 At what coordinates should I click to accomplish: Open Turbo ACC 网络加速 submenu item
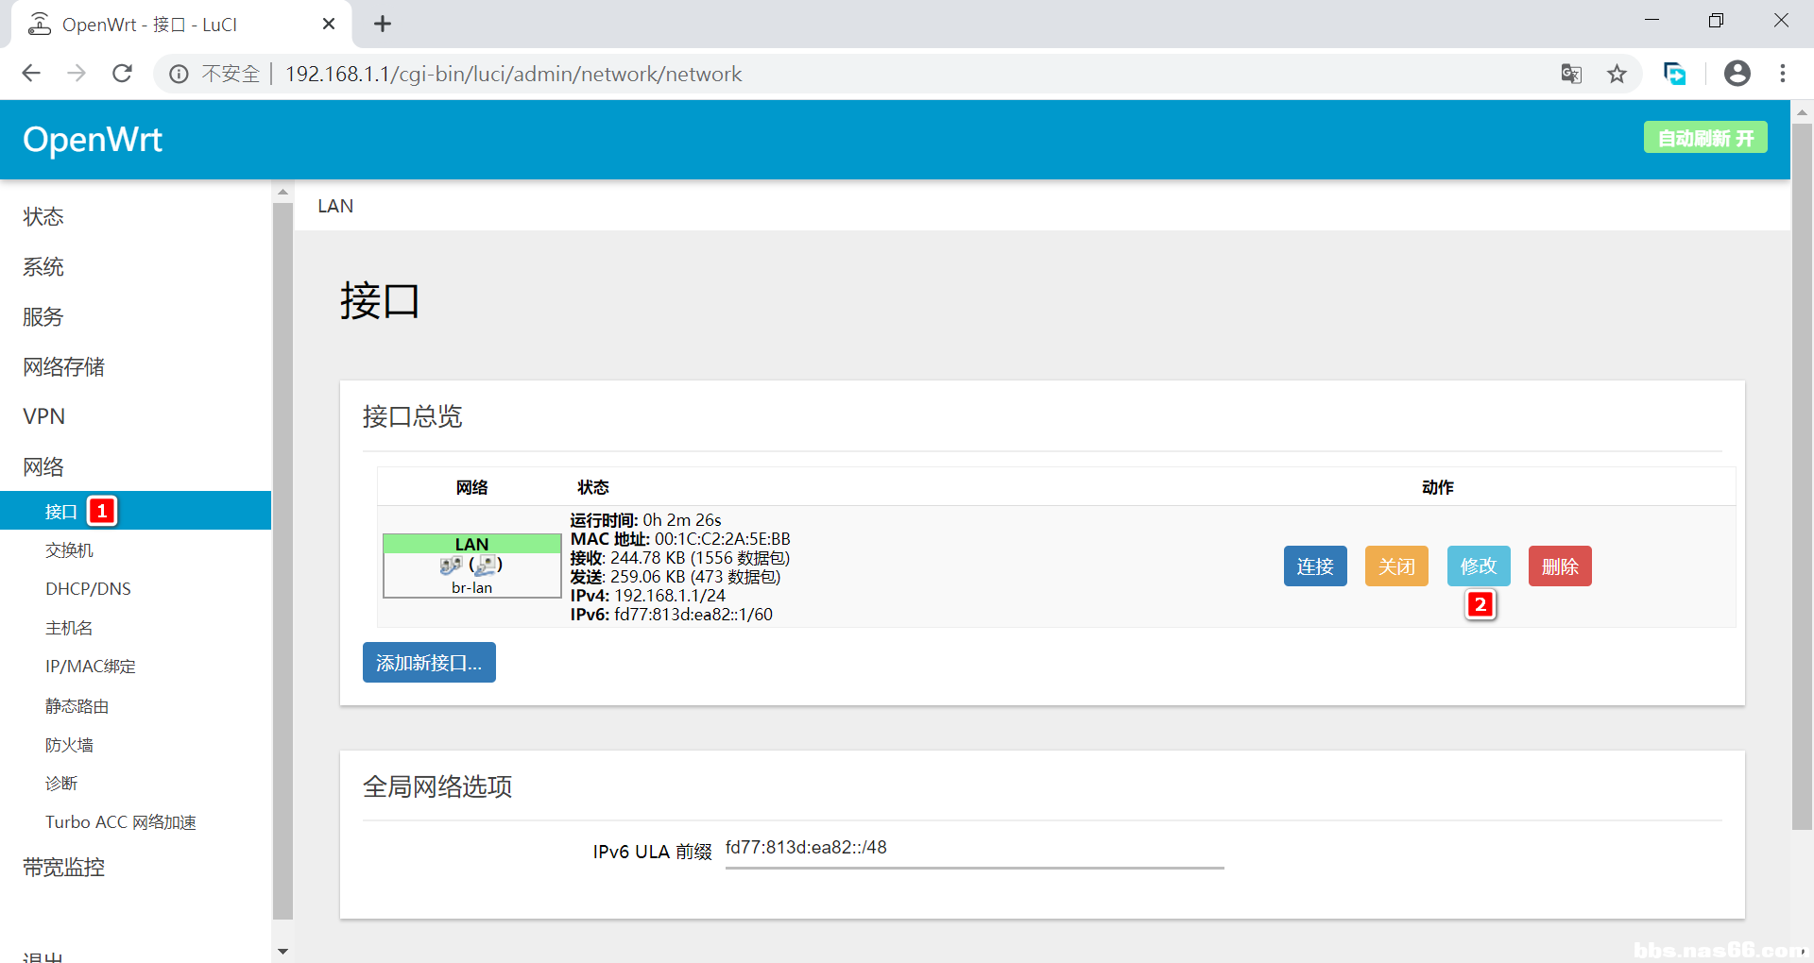121,822
